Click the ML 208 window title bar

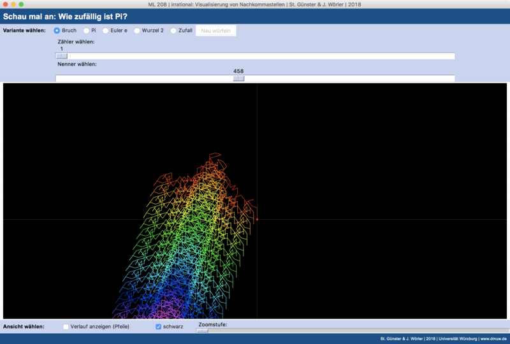[x=255, y=4]
